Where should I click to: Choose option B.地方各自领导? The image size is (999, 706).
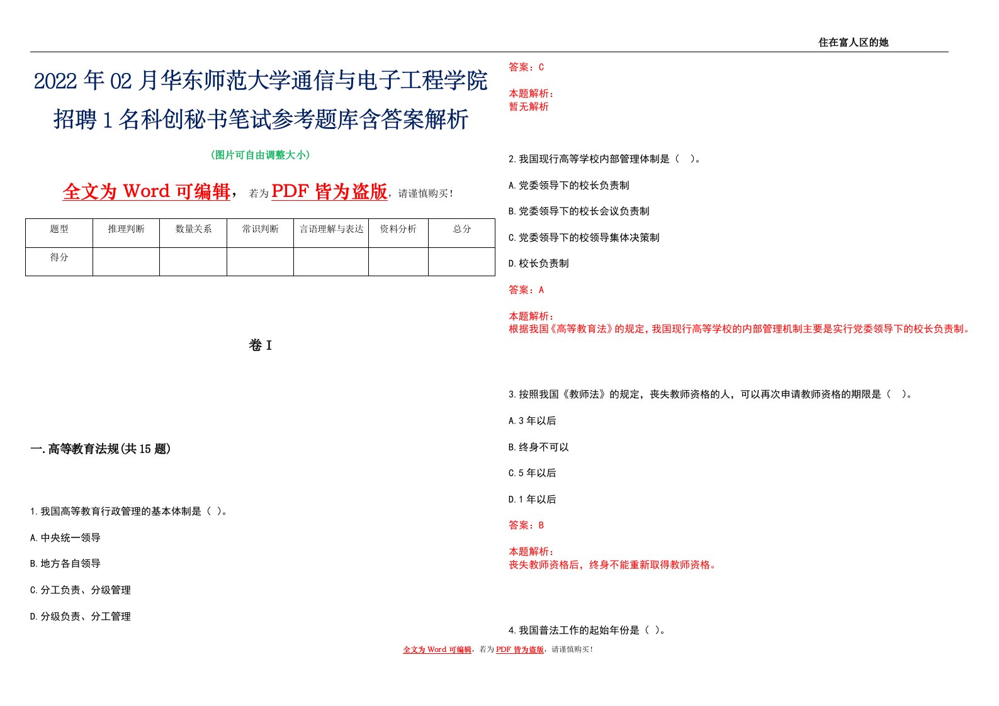pyautogui.click(x=65, y=564)
